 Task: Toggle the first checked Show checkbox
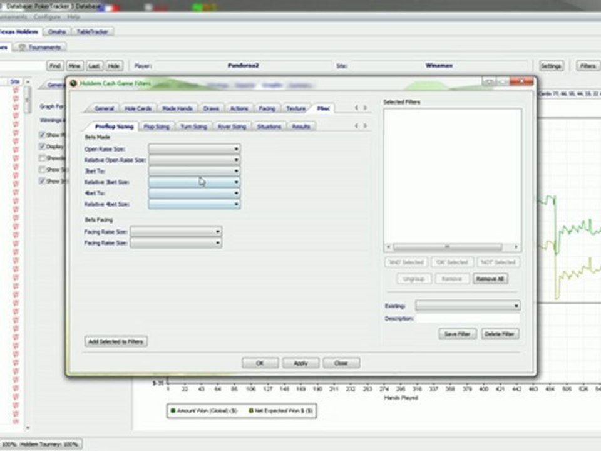click(x=42, y=135)
